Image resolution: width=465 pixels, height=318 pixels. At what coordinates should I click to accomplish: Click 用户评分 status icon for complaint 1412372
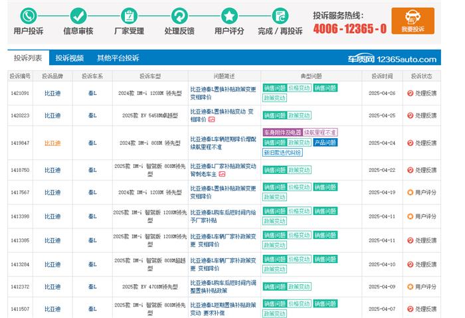click(410, 287)
